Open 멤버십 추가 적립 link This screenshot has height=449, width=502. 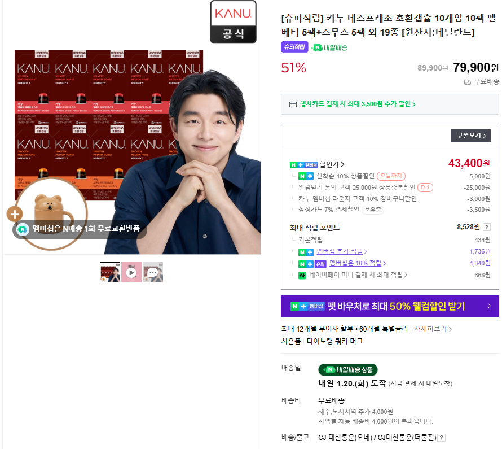click(342, 251)
